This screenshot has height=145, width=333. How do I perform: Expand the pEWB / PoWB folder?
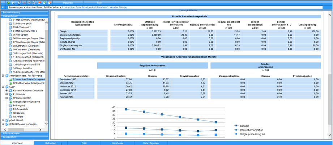3,121
